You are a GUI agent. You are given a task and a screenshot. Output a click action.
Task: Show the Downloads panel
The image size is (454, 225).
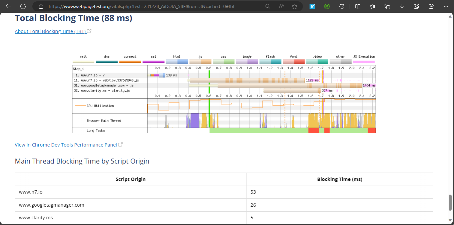(402, 6)
